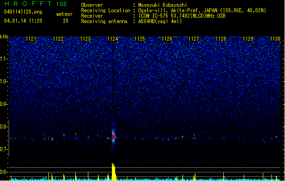Click the meteor count value 20

click(x=66, y=21)
